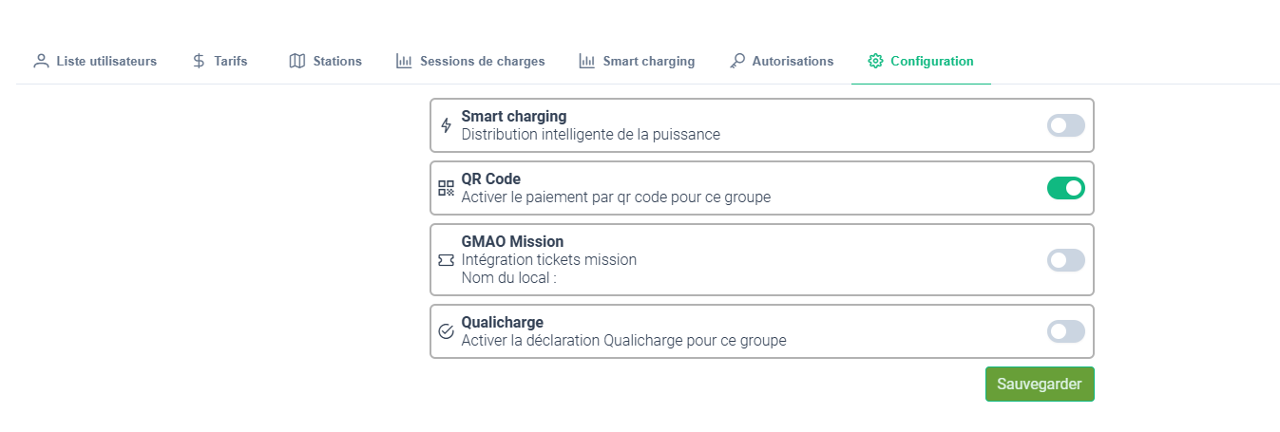Click the user icon for Liste utilisateurs
This screenshot has height=432, width=1280.
(x=41, y=61)
